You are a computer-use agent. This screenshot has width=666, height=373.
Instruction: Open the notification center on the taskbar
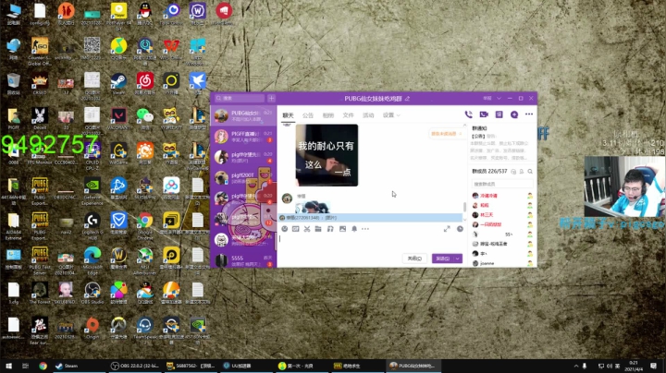[654, 366]
